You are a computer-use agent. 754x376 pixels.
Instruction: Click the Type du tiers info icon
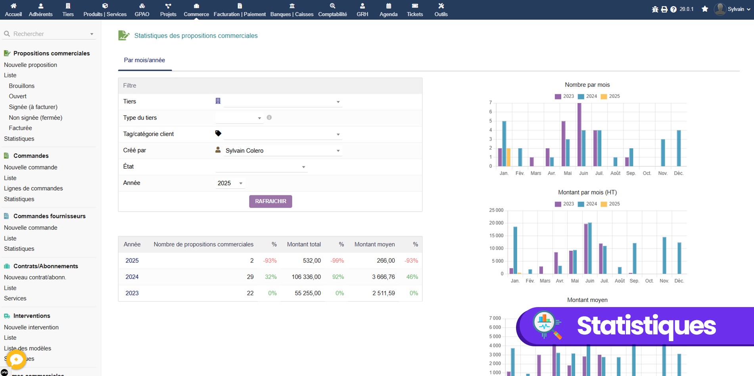[269, 117]
